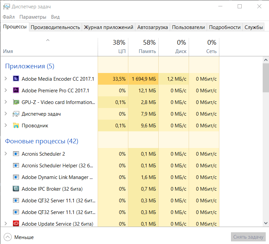
Task: Expand the GPU-Z process row
Action: tap(6, 102)
